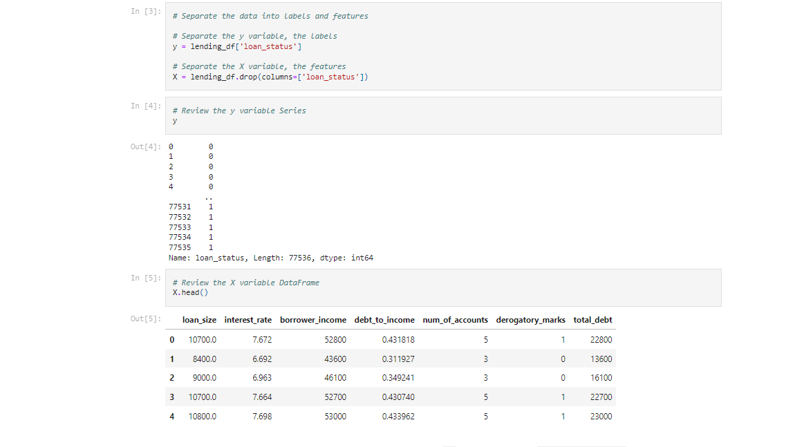The width and height of the screenshot is (802, 447).
Task: Click the In [4] cell prompt
Action: tap(146, 106)
